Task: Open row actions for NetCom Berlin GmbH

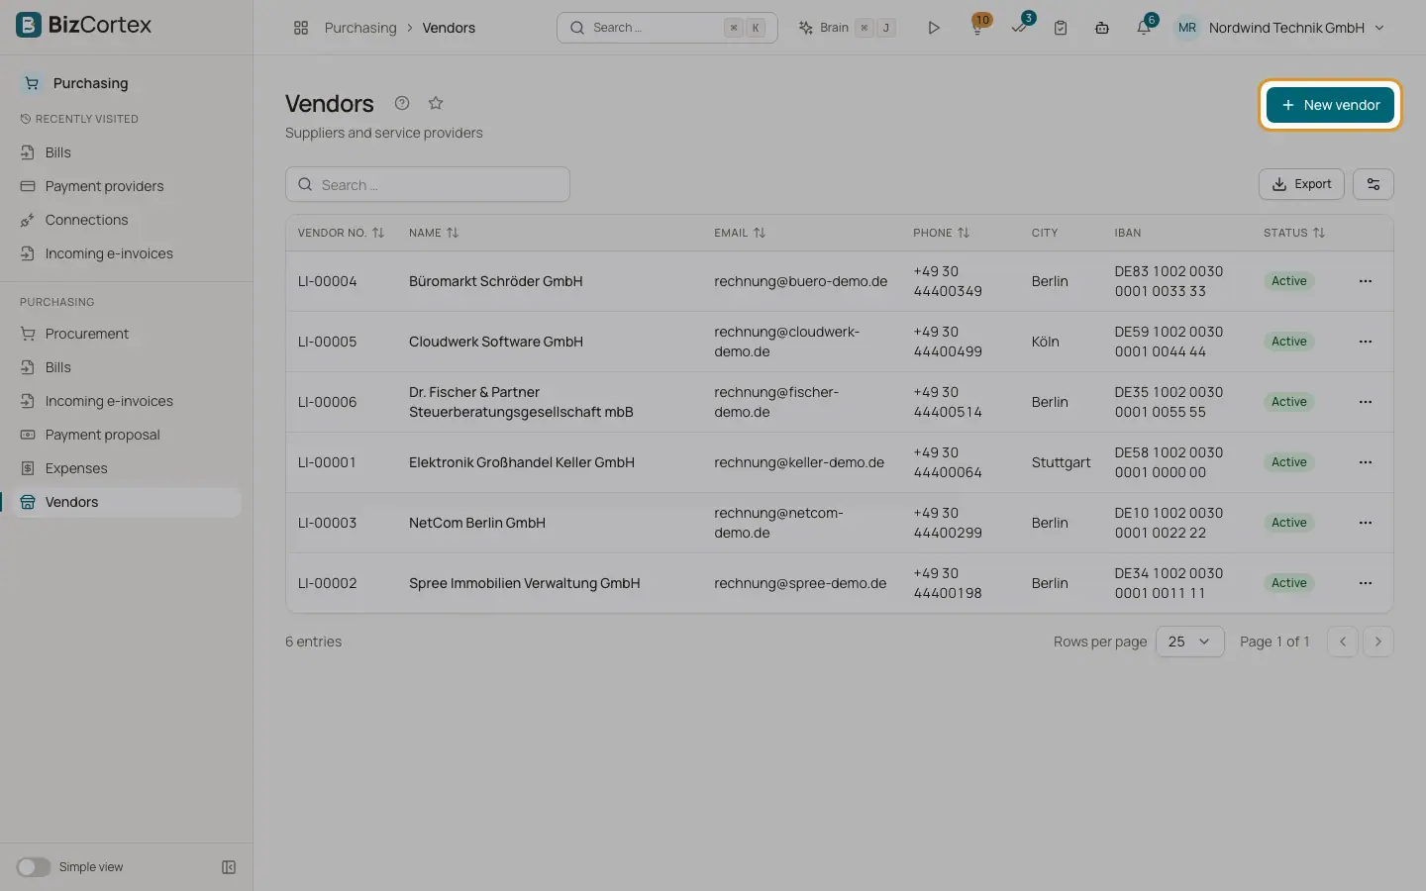Action: pos(1366,523)
